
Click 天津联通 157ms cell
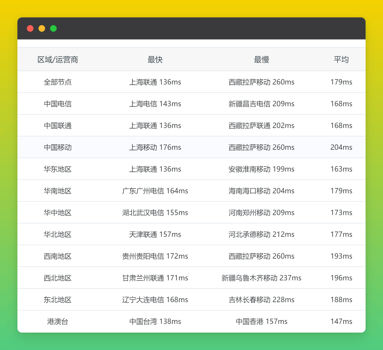pyautogui.click(x=155, y=234)
